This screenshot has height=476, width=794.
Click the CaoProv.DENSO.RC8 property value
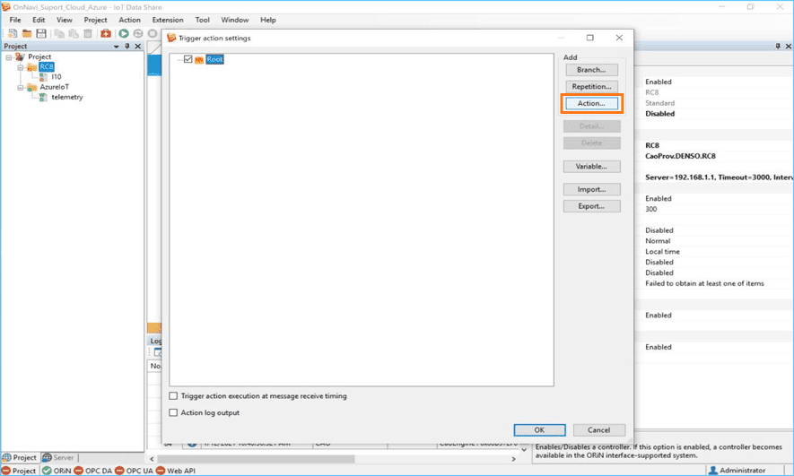coord(680,156)
